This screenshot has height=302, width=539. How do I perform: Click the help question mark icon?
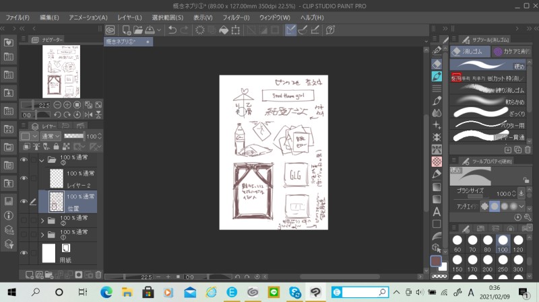(330, 30)
